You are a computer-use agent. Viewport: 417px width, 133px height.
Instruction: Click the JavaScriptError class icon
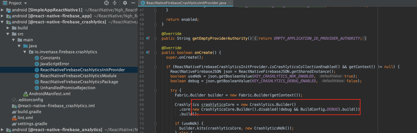click(37, 64)
